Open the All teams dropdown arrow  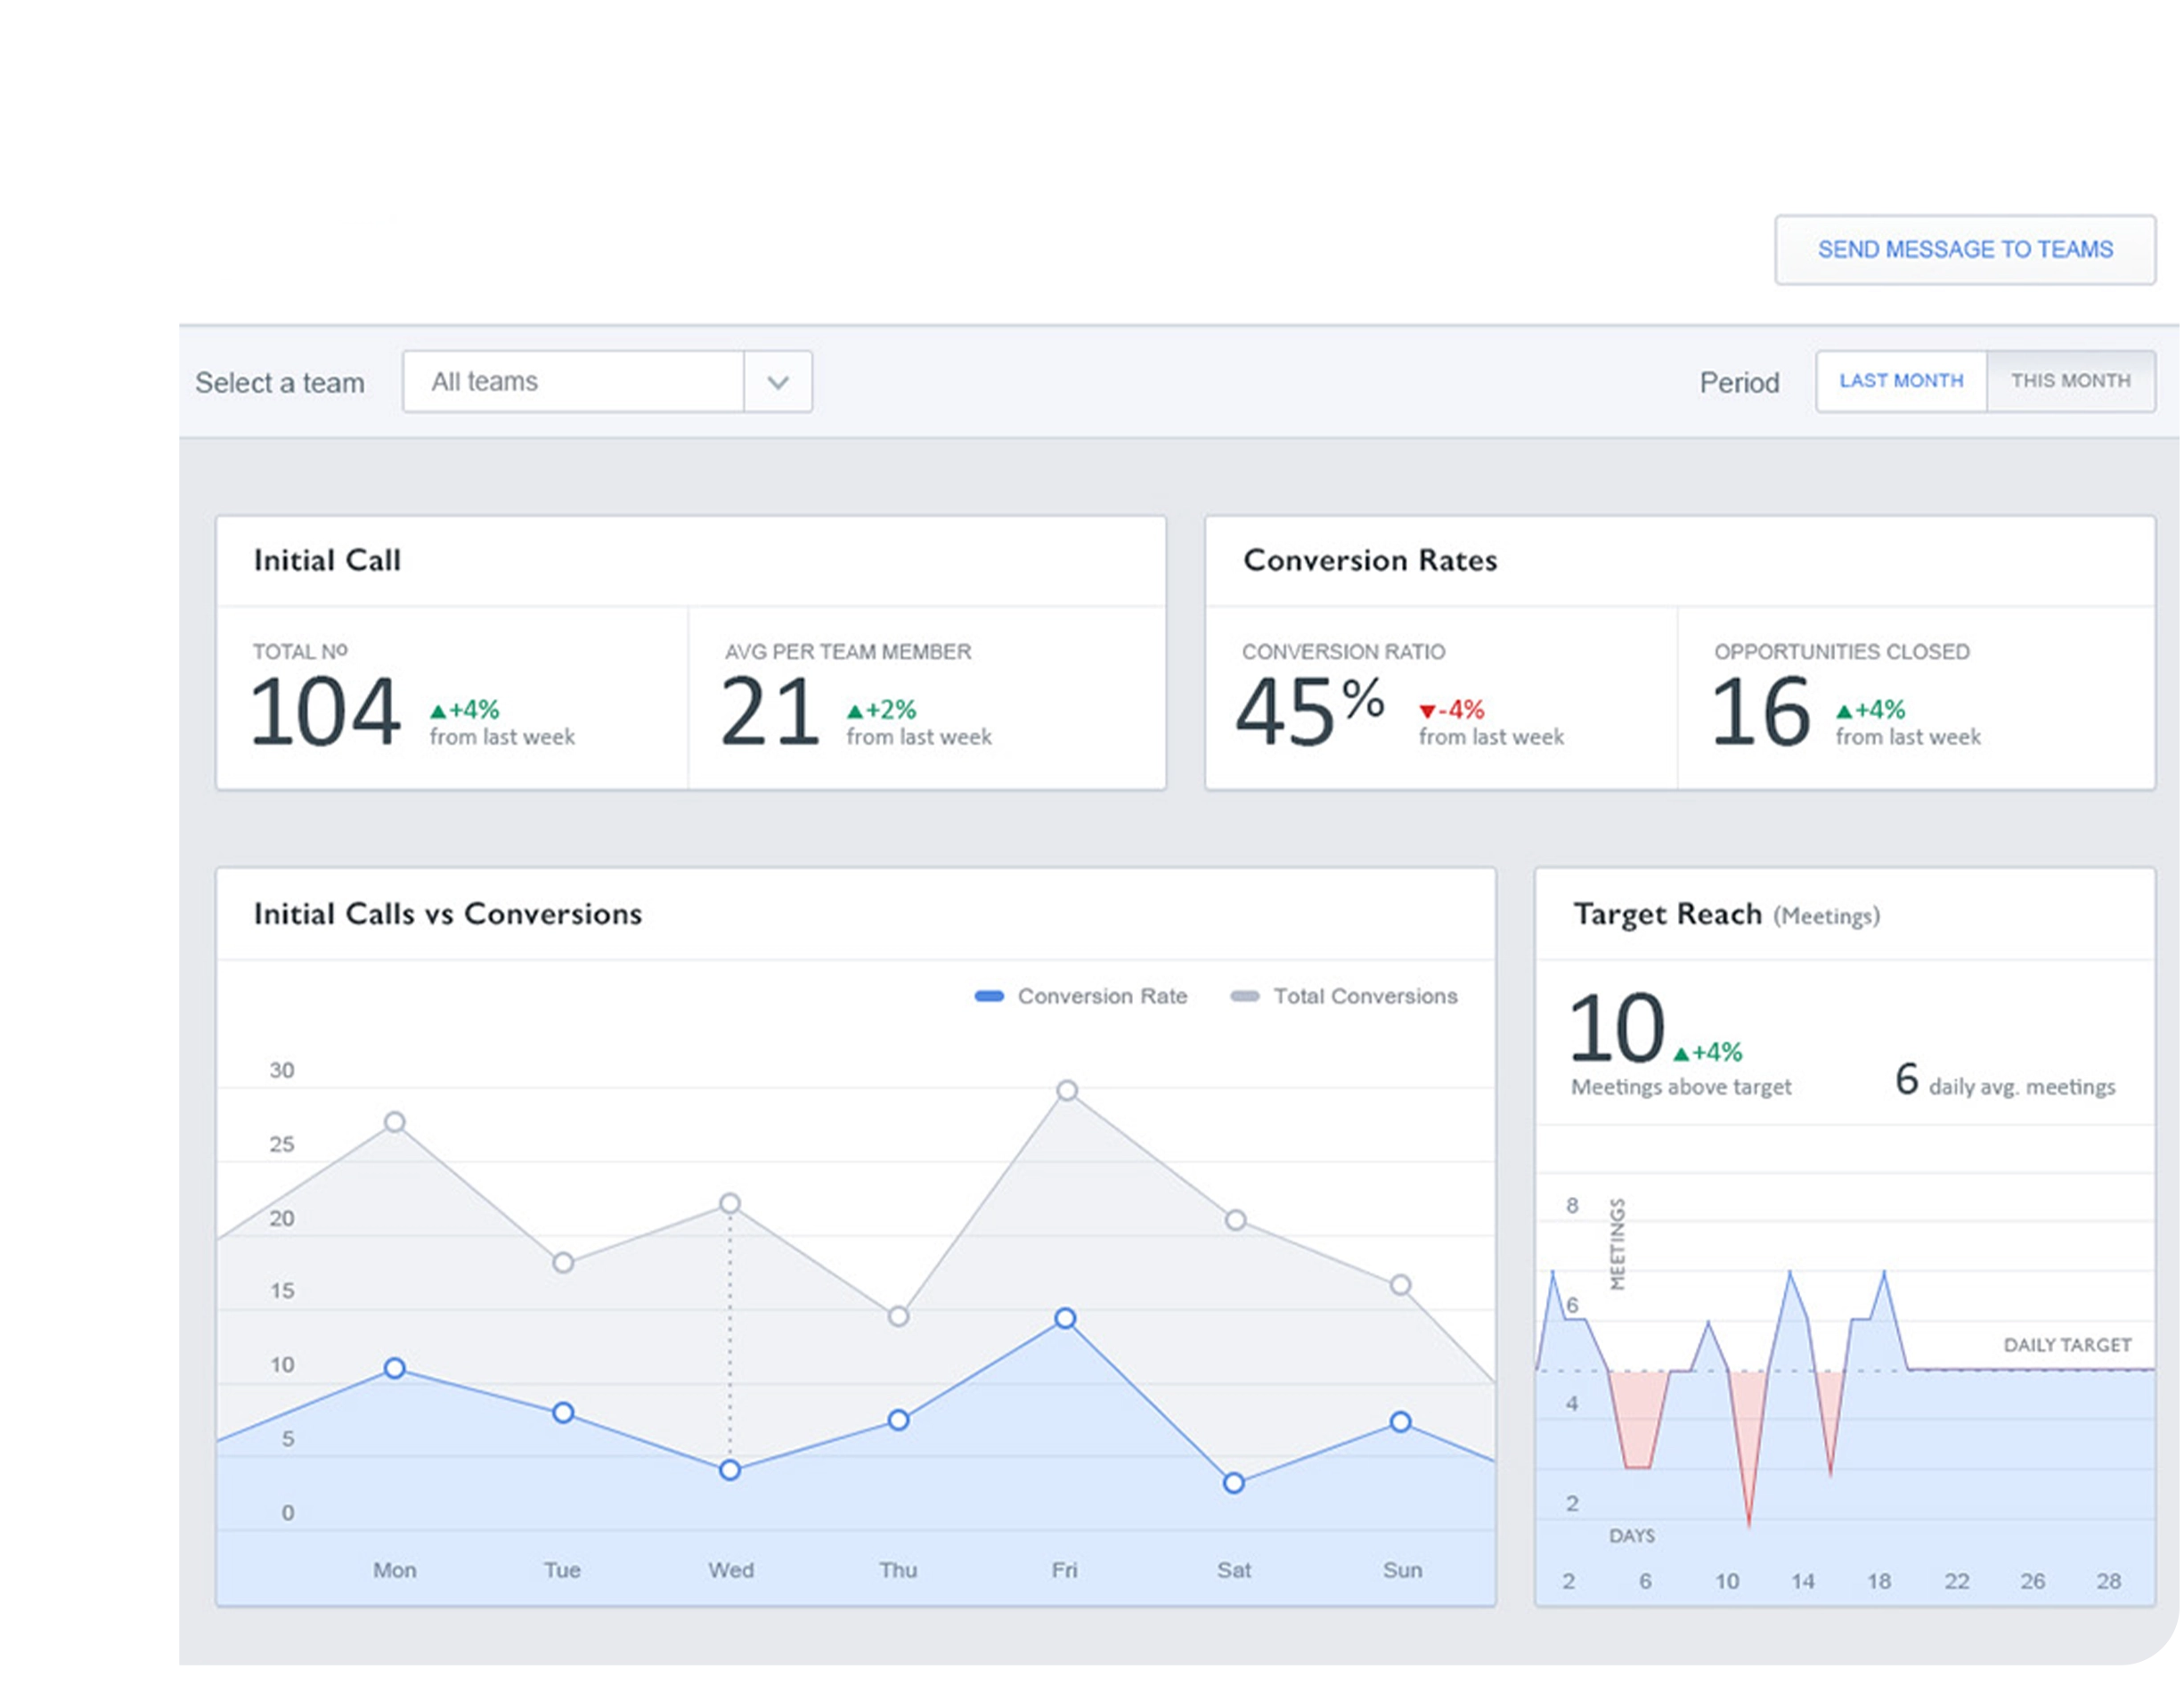click(x=777, y=382)
